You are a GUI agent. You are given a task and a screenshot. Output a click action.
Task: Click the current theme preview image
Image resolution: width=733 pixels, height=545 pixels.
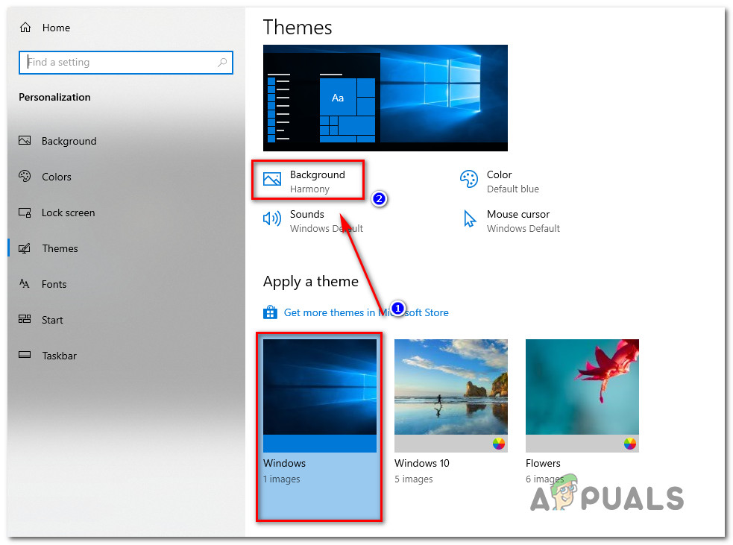[x=385, y=98]
